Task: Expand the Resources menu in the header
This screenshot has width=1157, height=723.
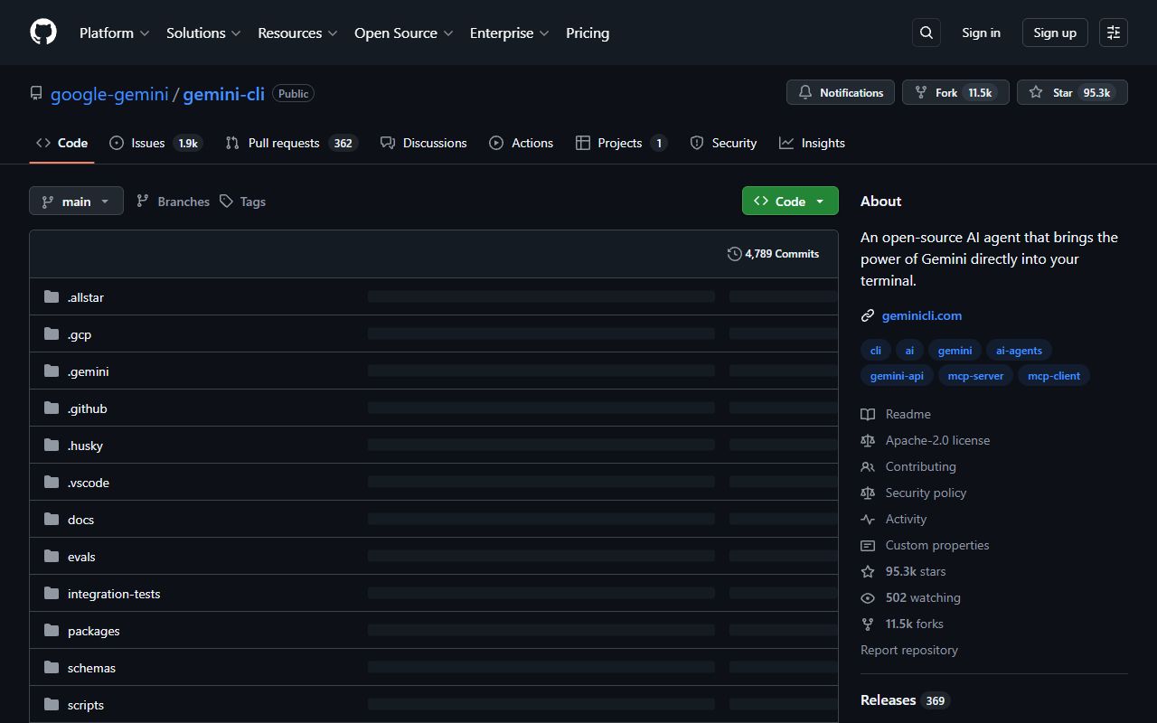Action: [x=296, y=33]
